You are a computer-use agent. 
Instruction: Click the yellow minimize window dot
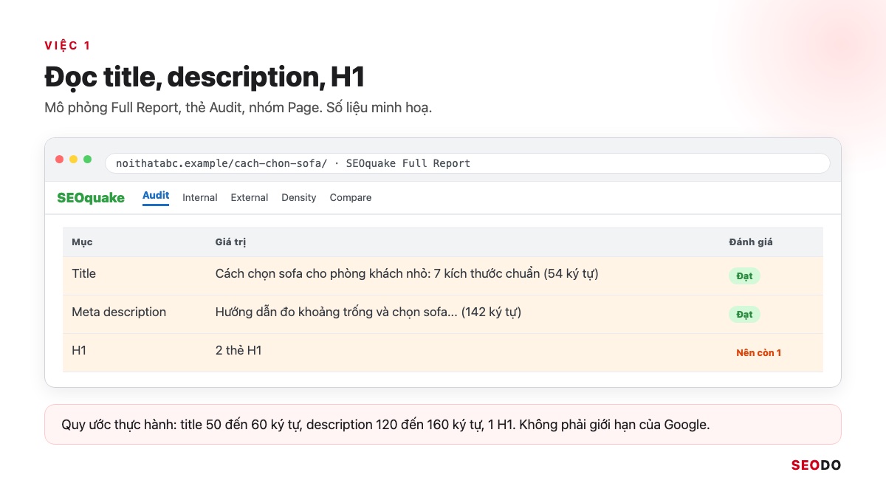74,159
